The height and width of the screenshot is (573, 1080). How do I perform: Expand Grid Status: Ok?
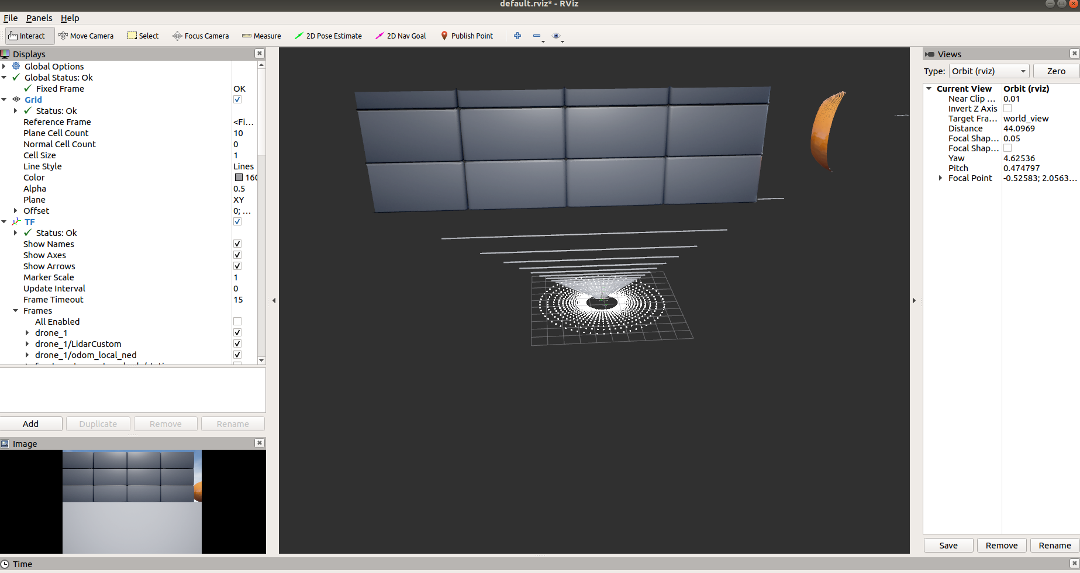tap(16, 110)
